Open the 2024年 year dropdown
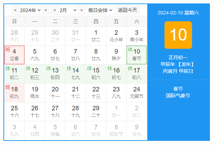The height and width of the screenshot is (145, 213). (30, 10)
